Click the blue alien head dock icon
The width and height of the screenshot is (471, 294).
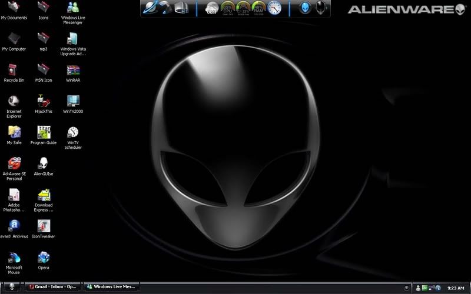[305, 8]
